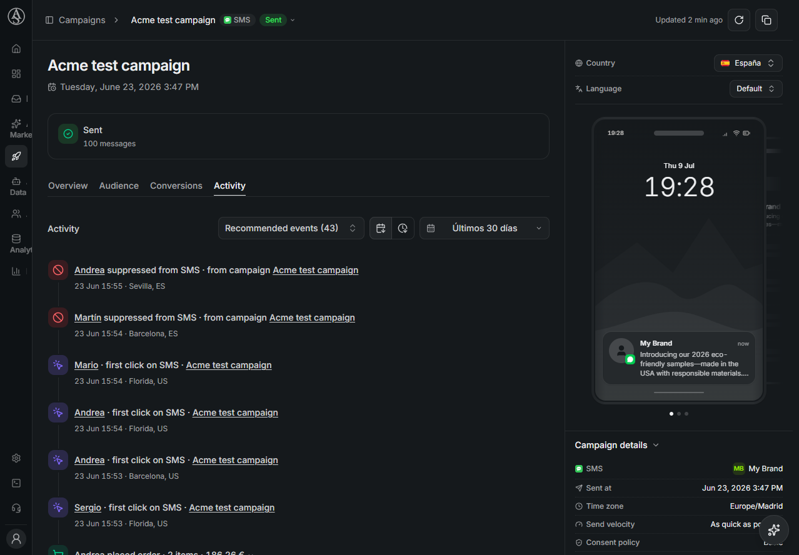Open the Recommended events (43) dropdown
This screenshot has width=799, height=555.
click(291, 228)
